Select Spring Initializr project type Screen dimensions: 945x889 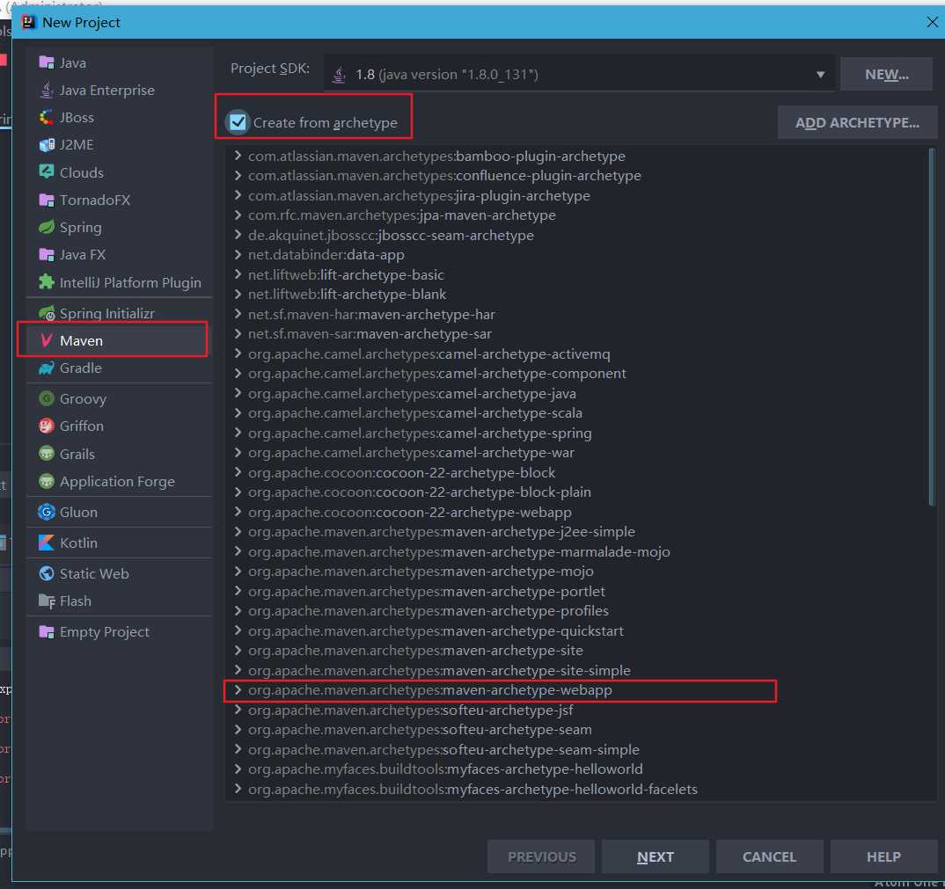[119, 313]
